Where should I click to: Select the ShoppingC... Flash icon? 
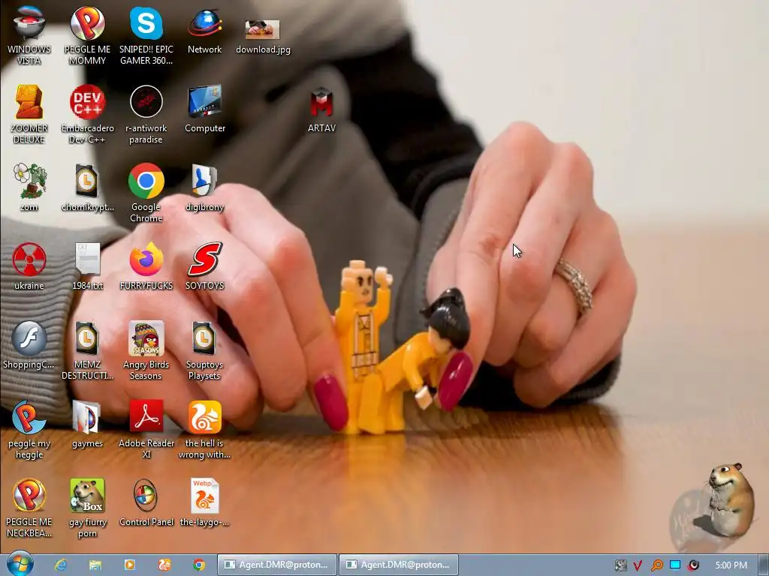click(x=29, y=345)
